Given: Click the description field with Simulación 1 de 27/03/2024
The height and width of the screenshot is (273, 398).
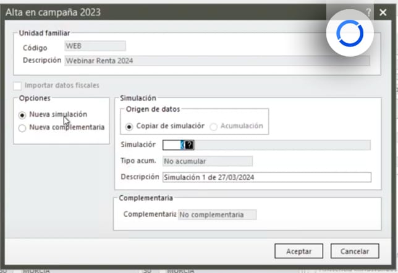Looking at the screenshot, I should [x=266, y=178].
